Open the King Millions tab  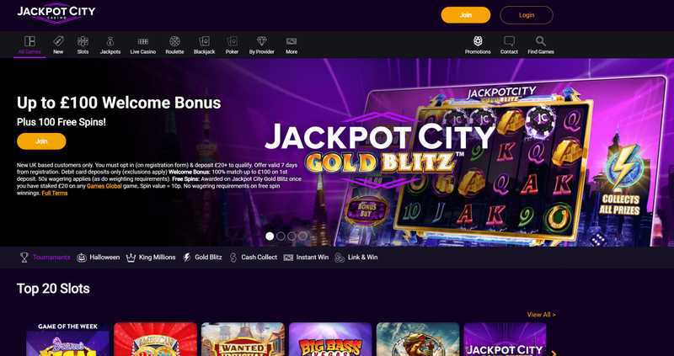point(151,258)
